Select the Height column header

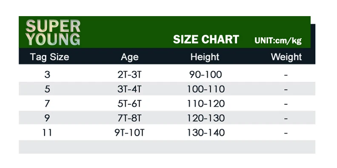pos(205,57)
